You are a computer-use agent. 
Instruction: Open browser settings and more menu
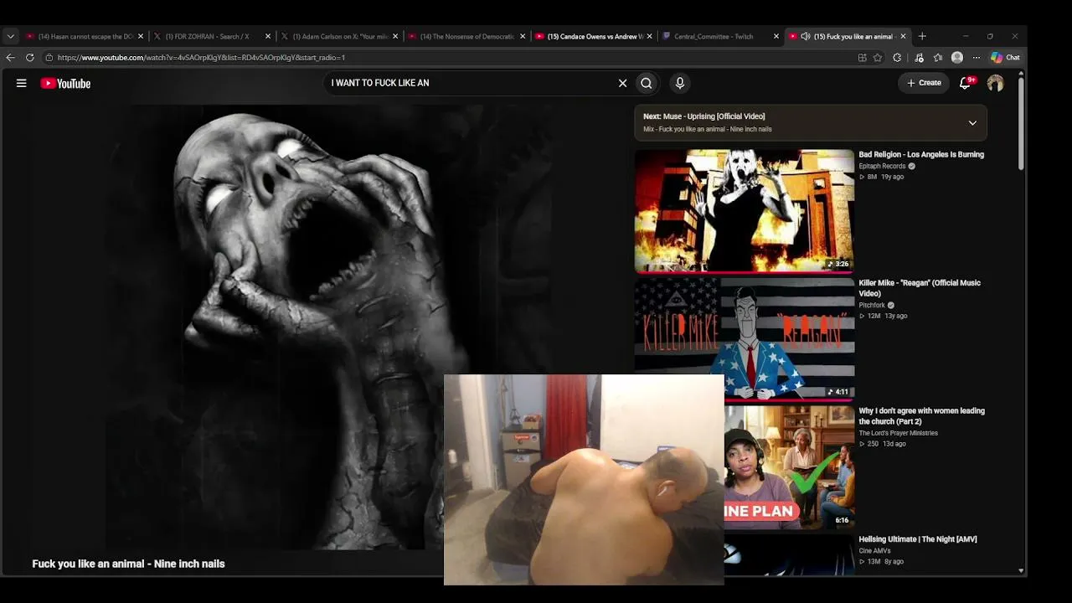976,58
